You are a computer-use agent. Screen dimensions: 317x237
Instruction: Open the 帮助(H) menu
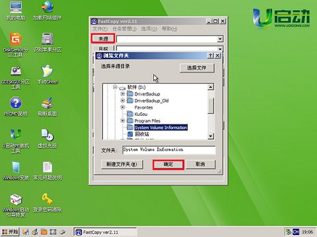pos(170,29)
